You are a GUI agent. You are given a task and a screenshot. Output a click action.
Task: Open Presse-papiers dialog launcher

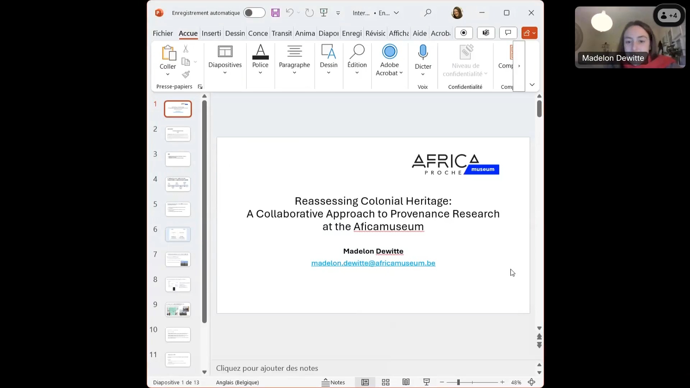(200, 87)
